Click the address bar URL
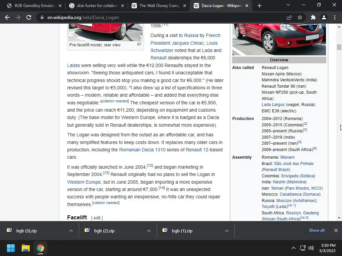The height and width of the screenshot is (256, 342). [x=83, y=17]
